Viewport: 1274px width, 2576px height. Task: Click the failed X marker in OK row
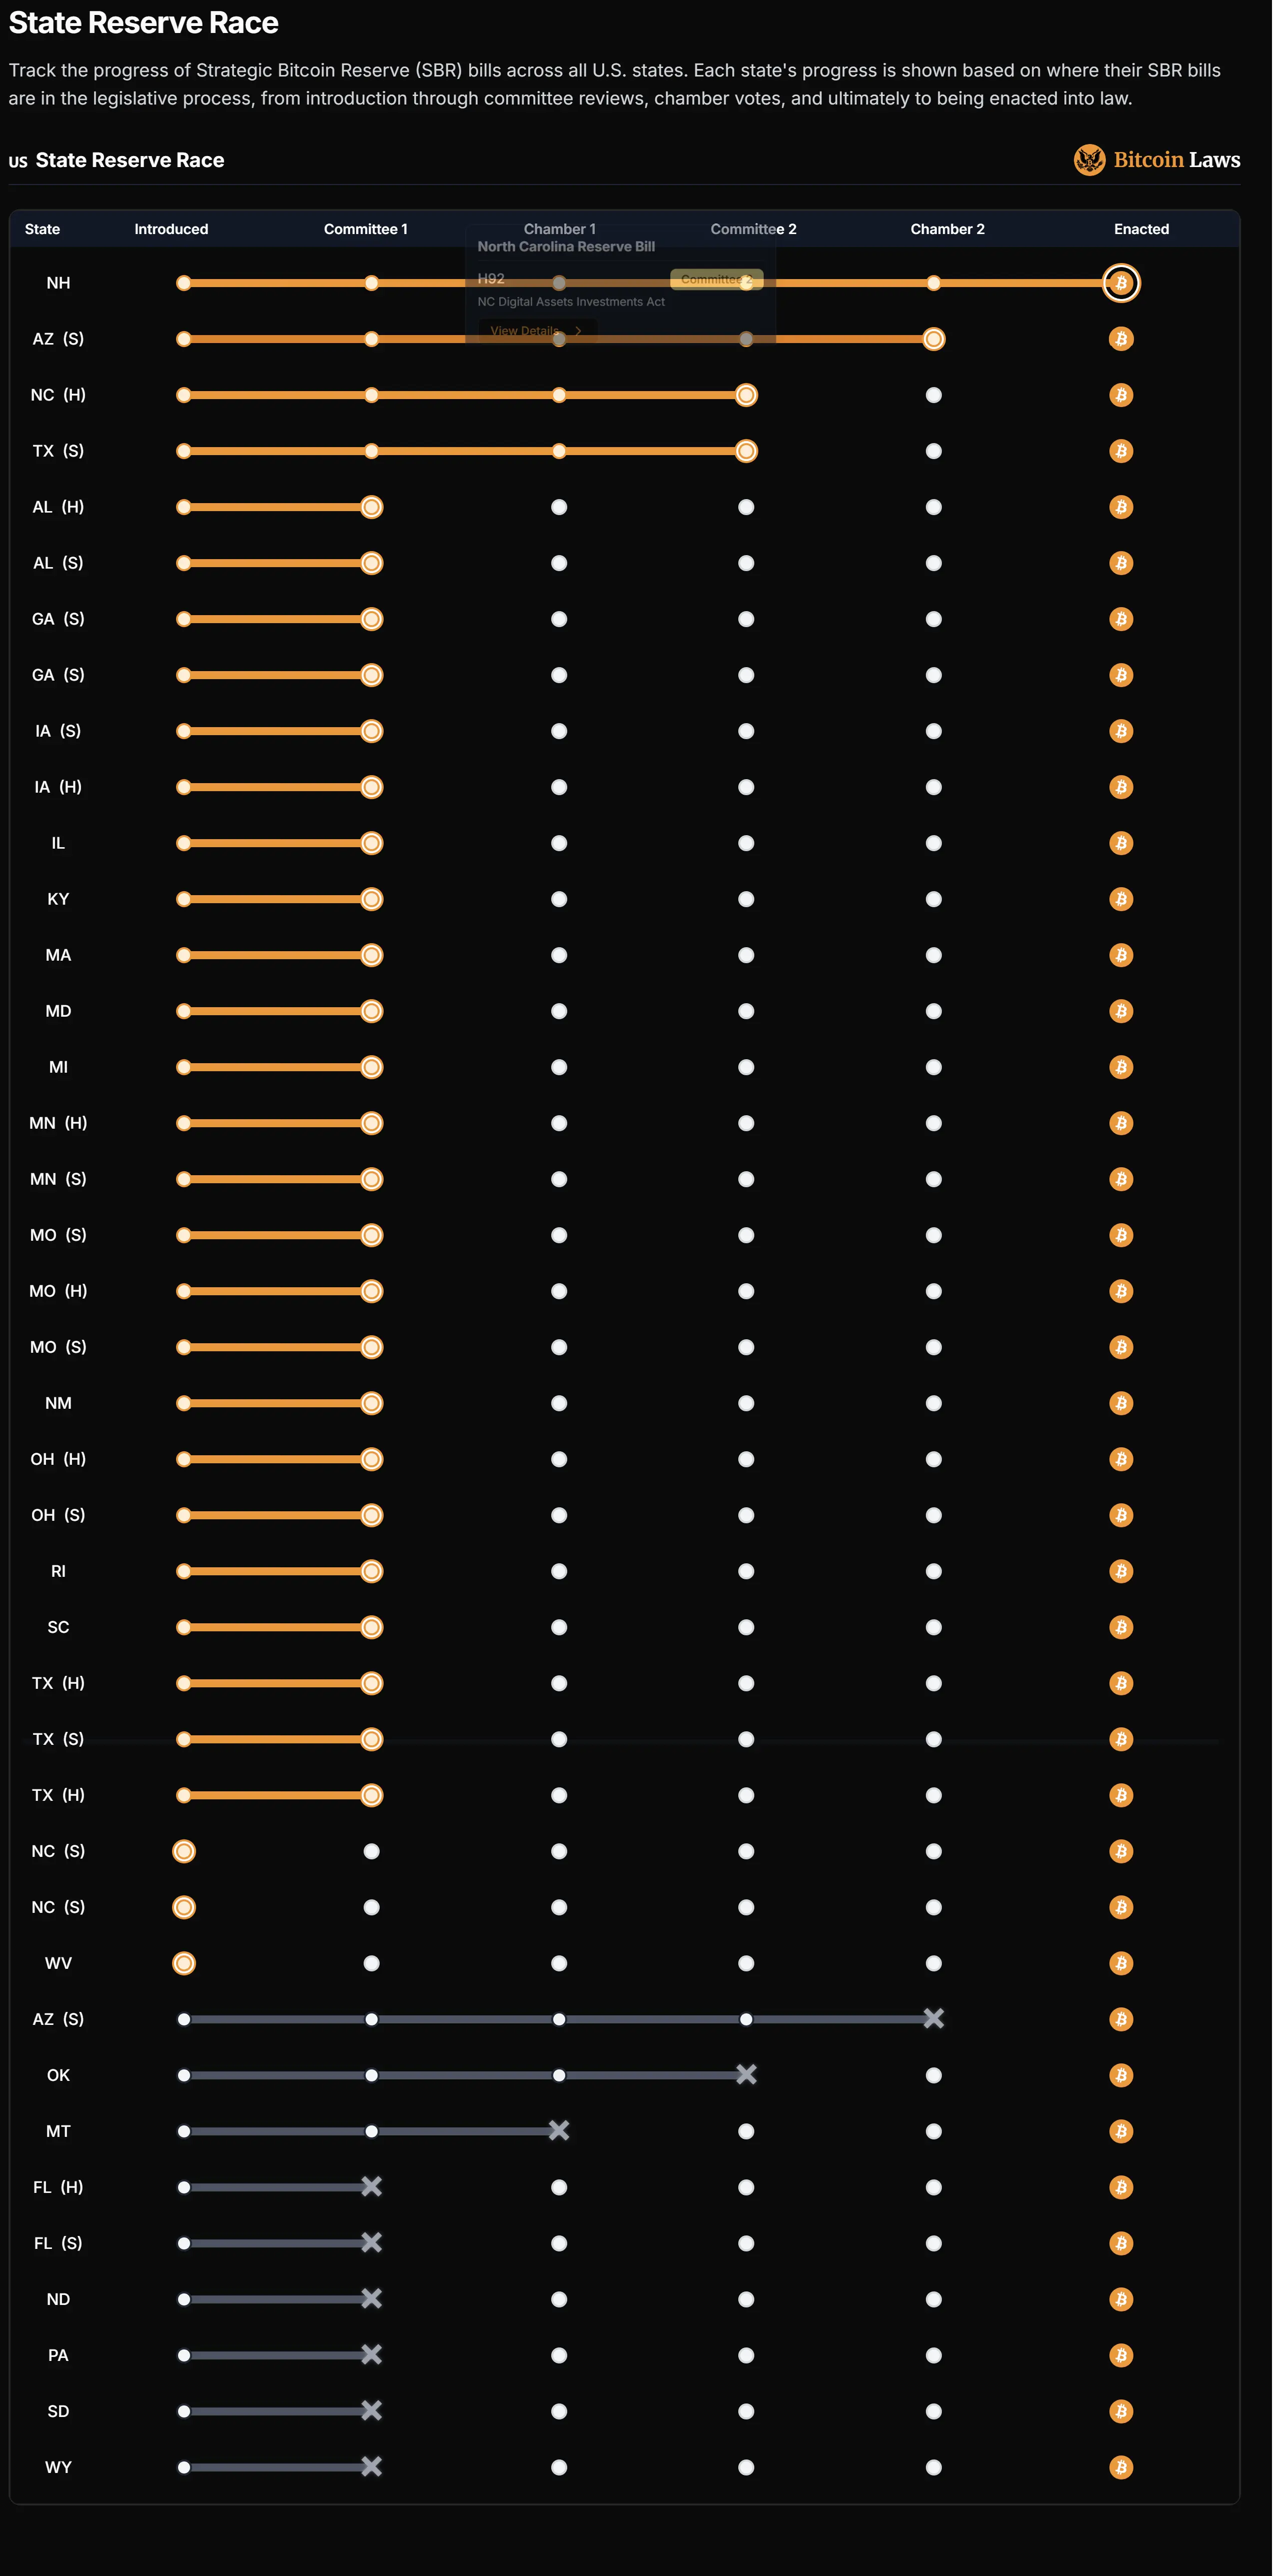coord(746,2075)
